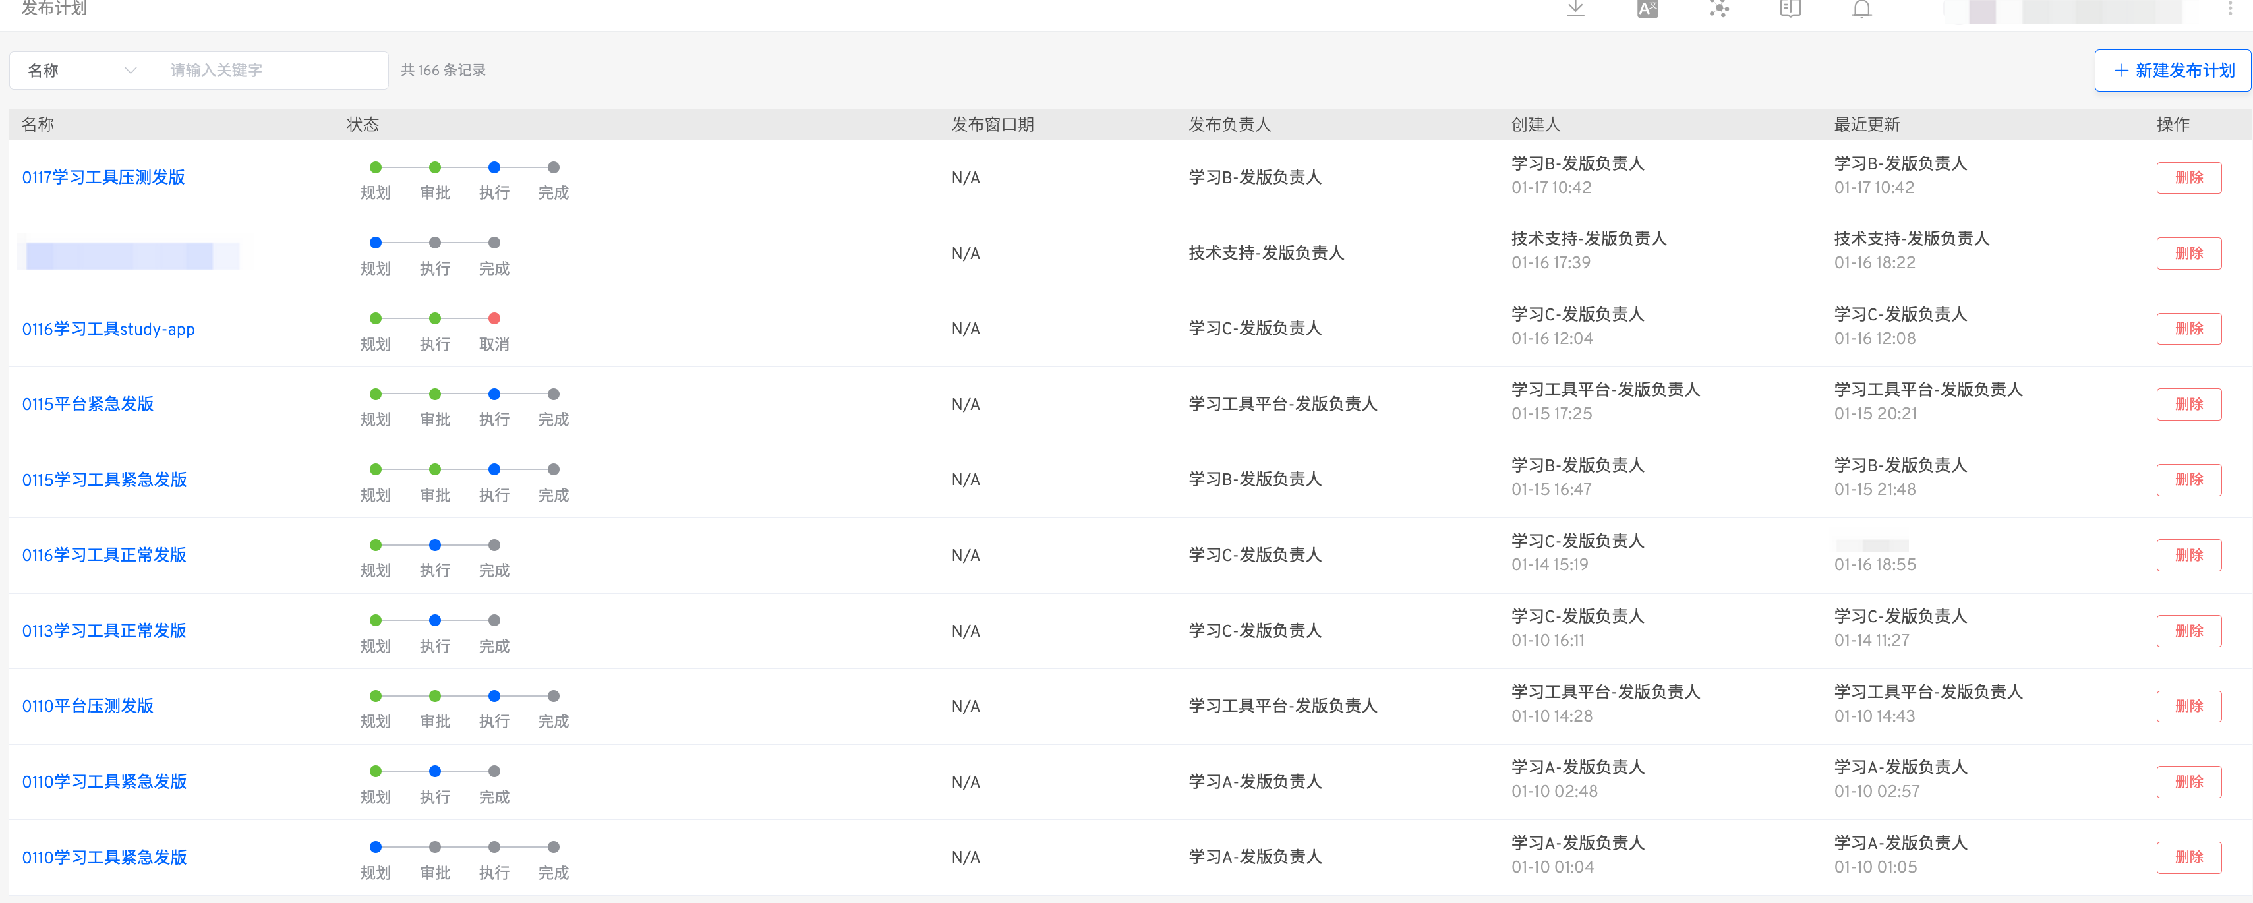Open 0113学习工具正常发版 plan

coord(104,630)
